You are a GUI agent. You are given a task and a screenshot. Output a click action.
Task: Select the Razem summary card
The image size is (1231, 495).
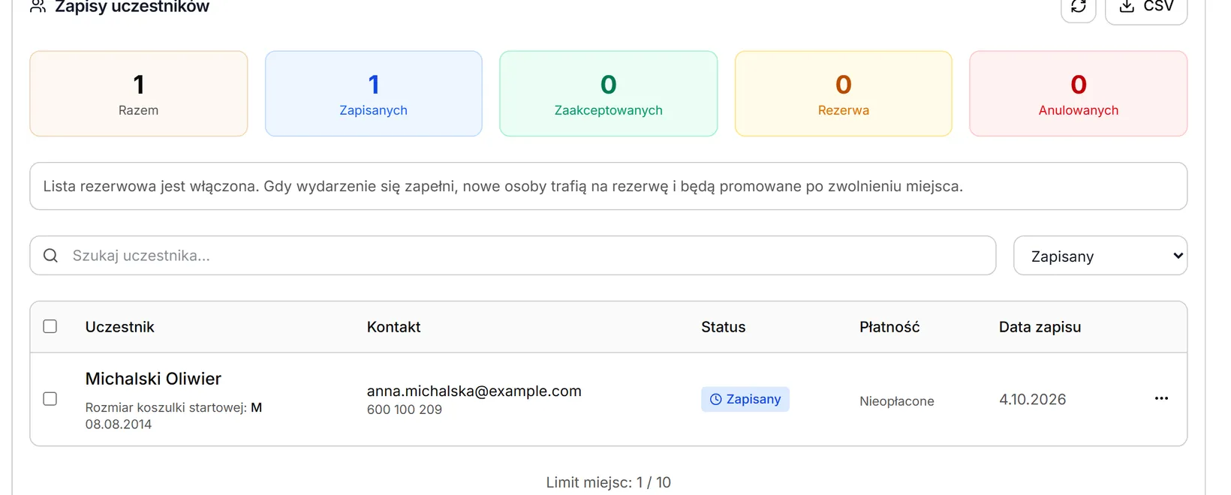click(x=139, y=94)
